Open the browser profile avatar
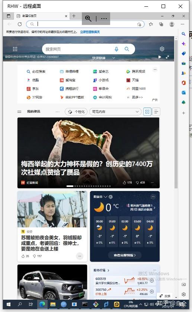Screen dimensions: 192x312 (172, 24)
